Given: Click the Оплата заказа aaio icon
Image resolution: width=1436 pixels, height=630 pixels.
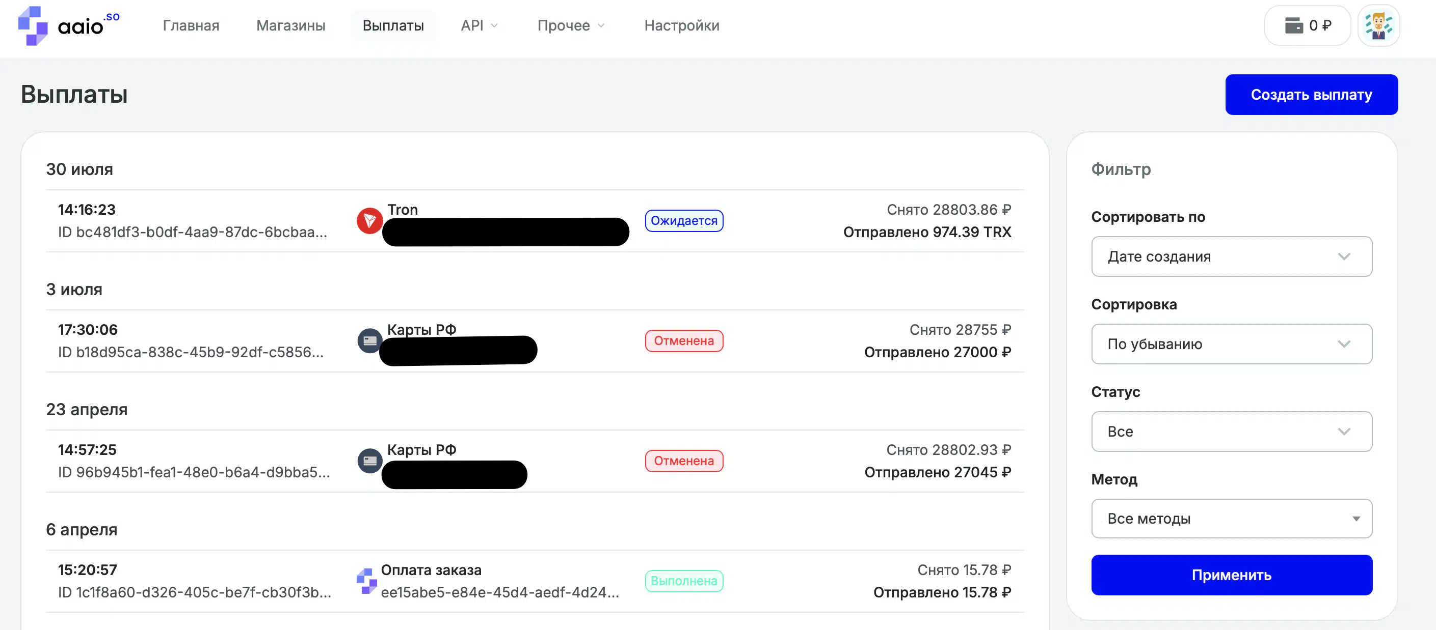Looking at the screenshot, I should (x=367, y=581).
